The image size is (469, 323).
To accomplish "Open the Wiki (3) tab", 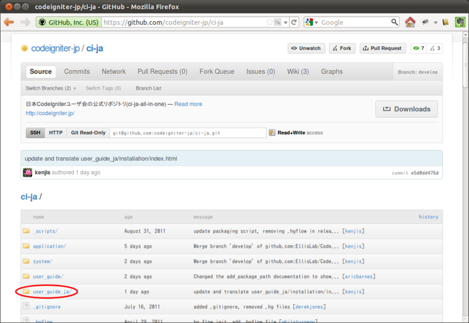I will [298, 72].
